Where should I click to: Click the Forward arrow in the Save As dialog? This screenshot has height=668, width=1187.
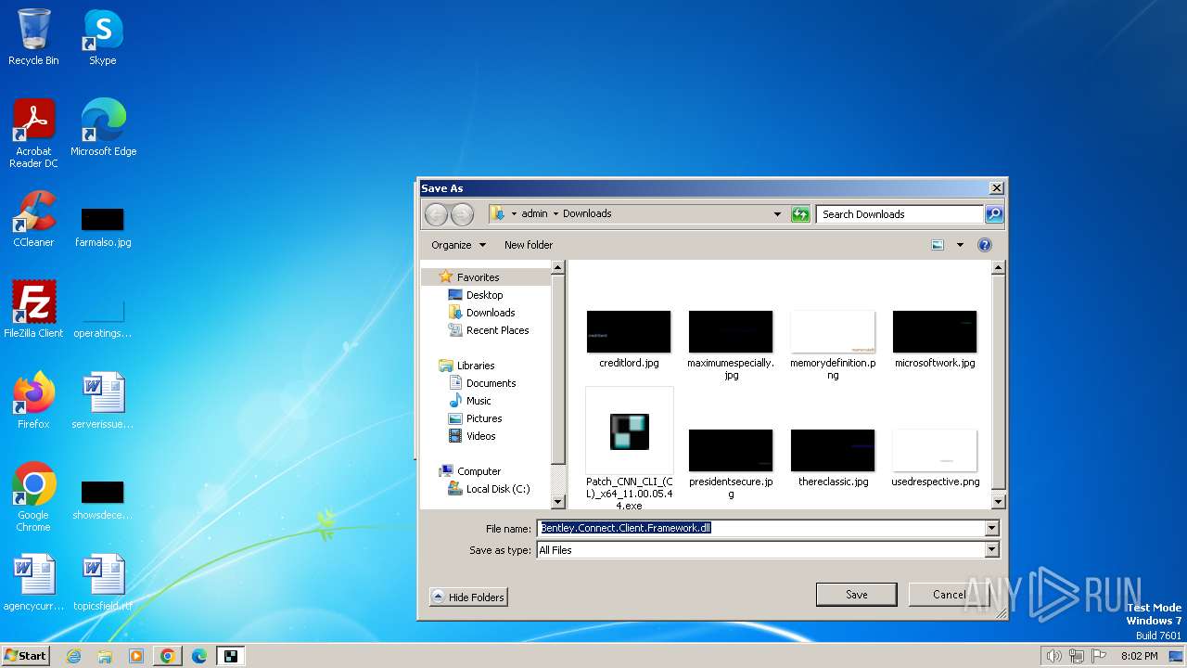tap(462, 214)
